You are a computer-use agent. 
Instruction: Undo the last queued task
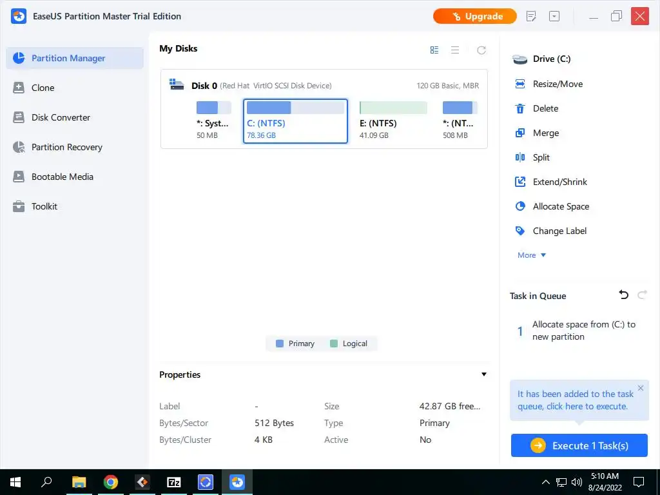pyautogui.click(x=624, y=295)
